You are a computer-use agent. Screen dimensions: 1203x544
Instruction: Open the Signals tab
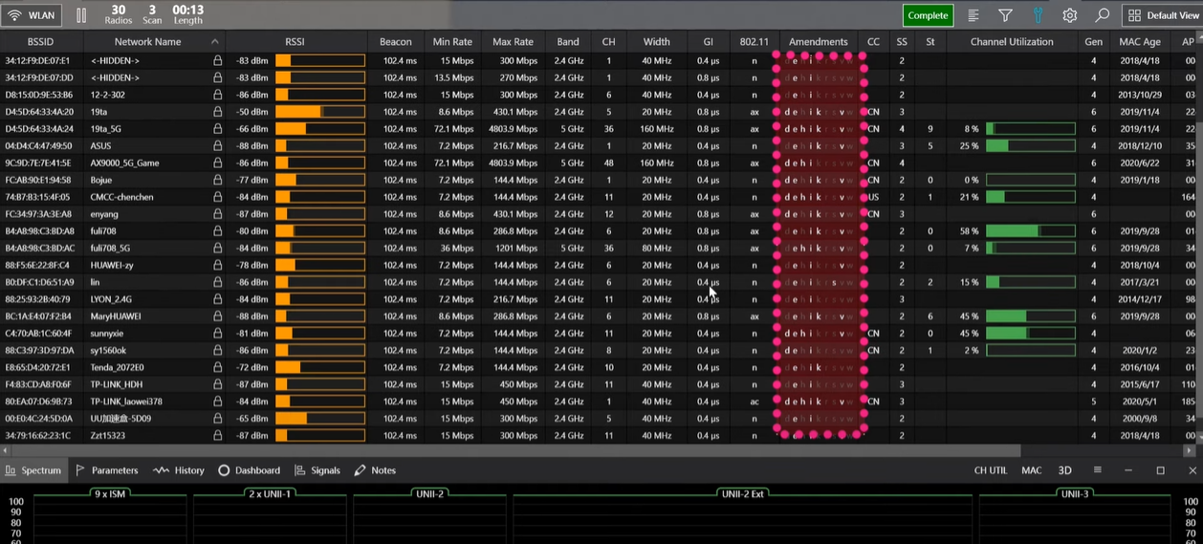pyautogui.click(x=317, y=470)
